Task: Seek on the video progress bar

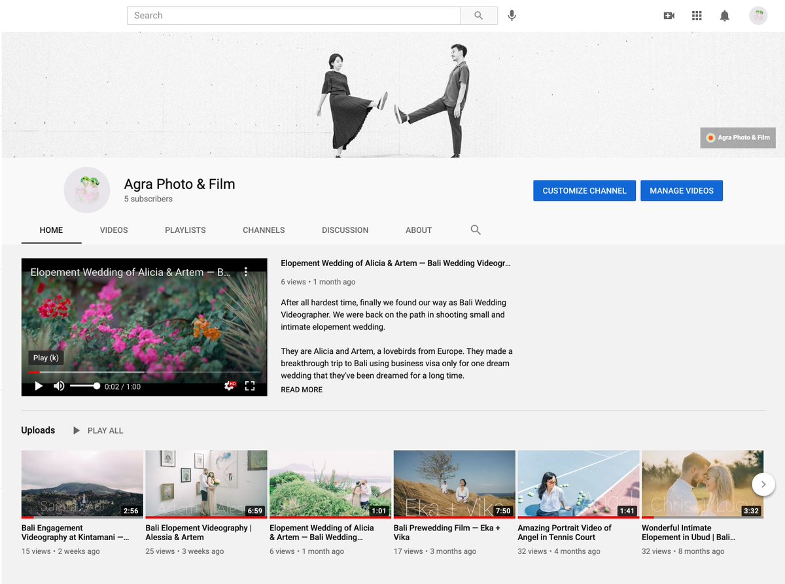Action: pyautogui.click(x=144, y=372)
